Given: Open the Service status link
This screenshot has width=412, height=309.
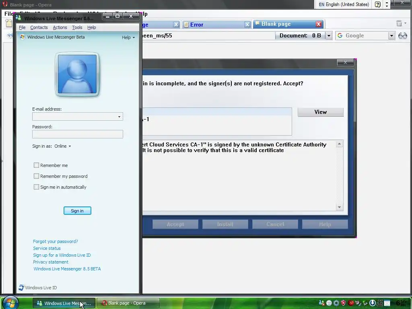Looking at the screenshot, I should (47, 248).
